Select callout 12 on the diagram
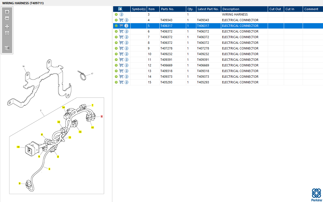 [92, 127]
